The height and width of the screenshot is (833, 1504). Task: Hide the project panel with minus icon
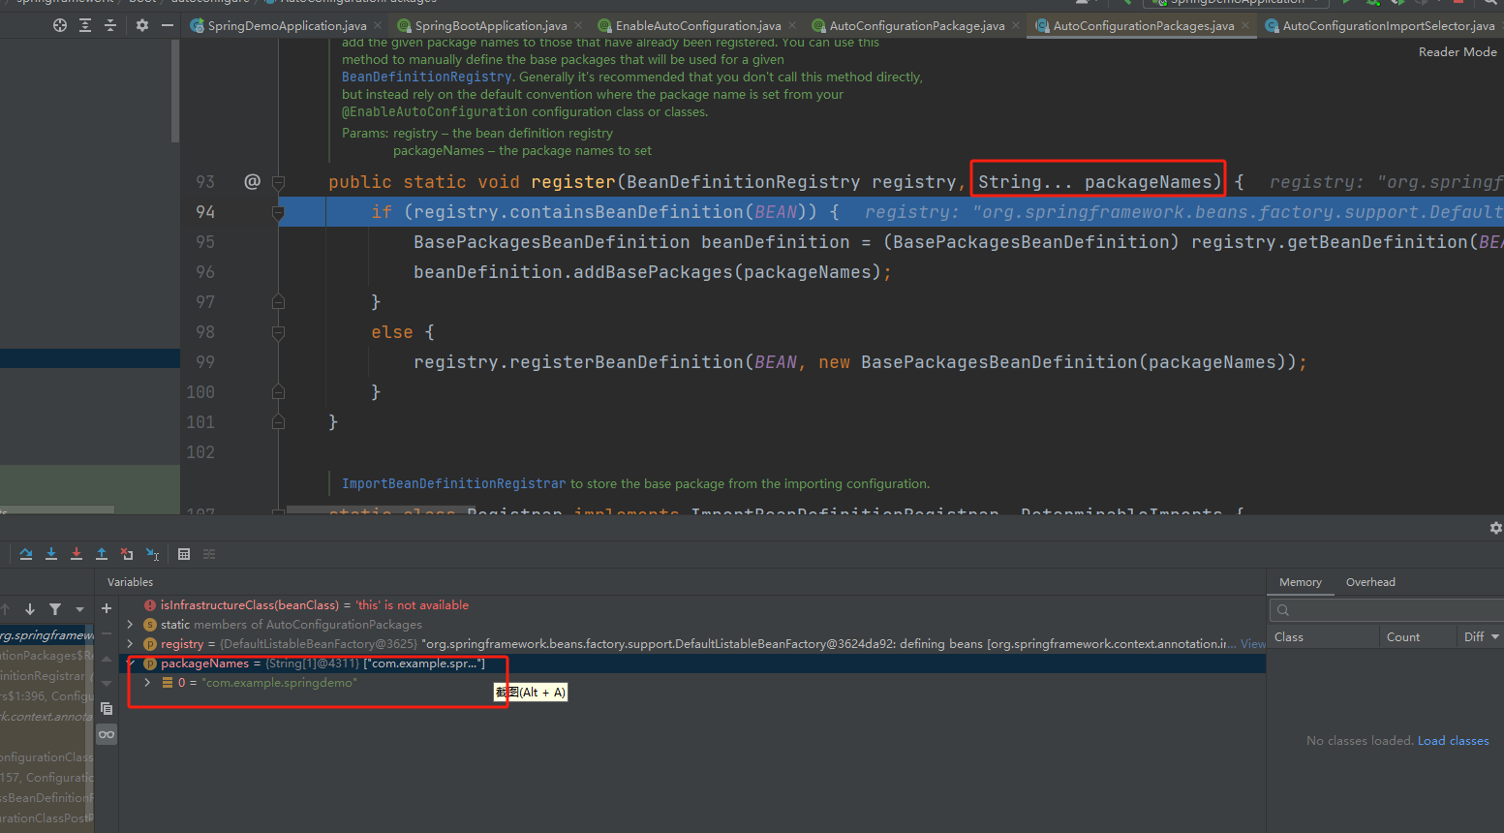point(168,25)
